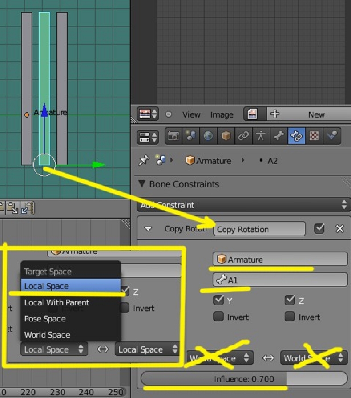This screenshot has height=398, width=351.
Task: Remove the Copy Rotation constraint with X
Action: pos(339,229)
